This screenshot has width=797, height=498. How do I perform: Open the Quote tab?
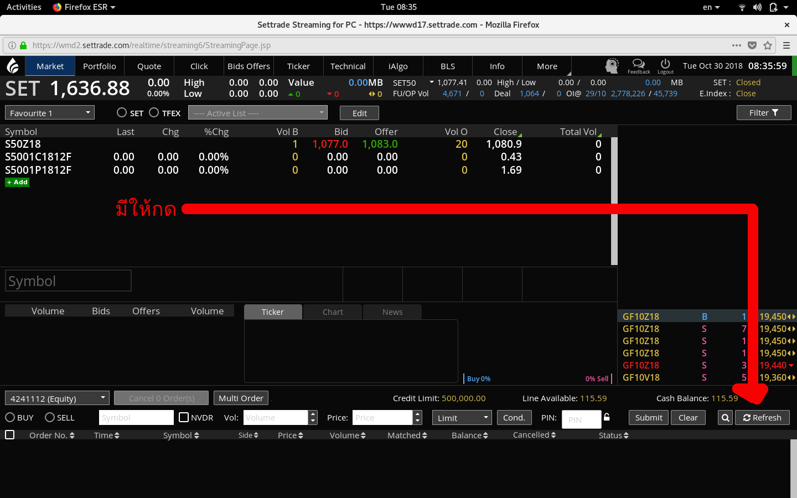pyautogui.click(x=149, y=66)
